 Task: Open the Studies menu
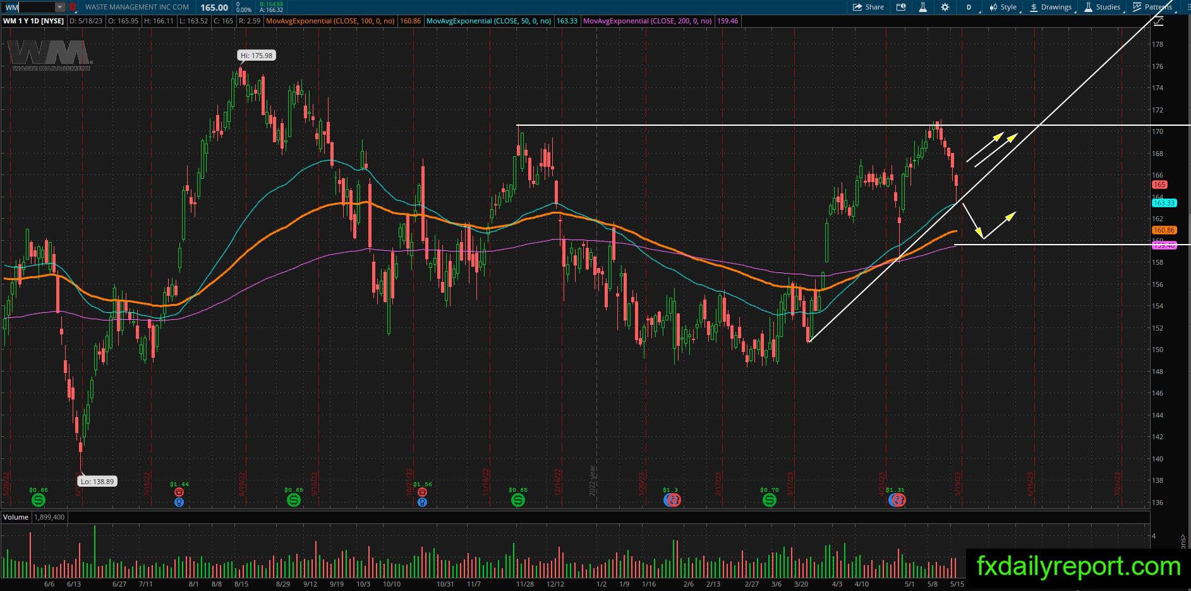[1103, 7]
